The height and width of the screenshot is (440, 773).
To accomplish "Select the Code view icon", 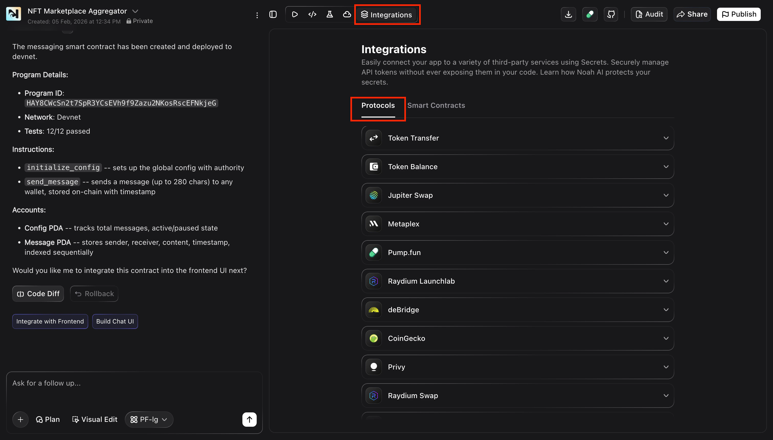I will pyautogui.click(x=312, y=14).
